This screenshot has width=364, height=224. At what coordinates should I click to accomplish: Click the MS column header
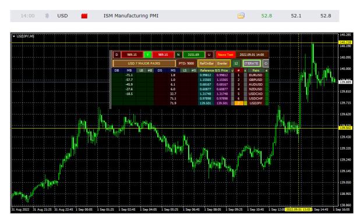pyautogui.click(x=173, y=70)
